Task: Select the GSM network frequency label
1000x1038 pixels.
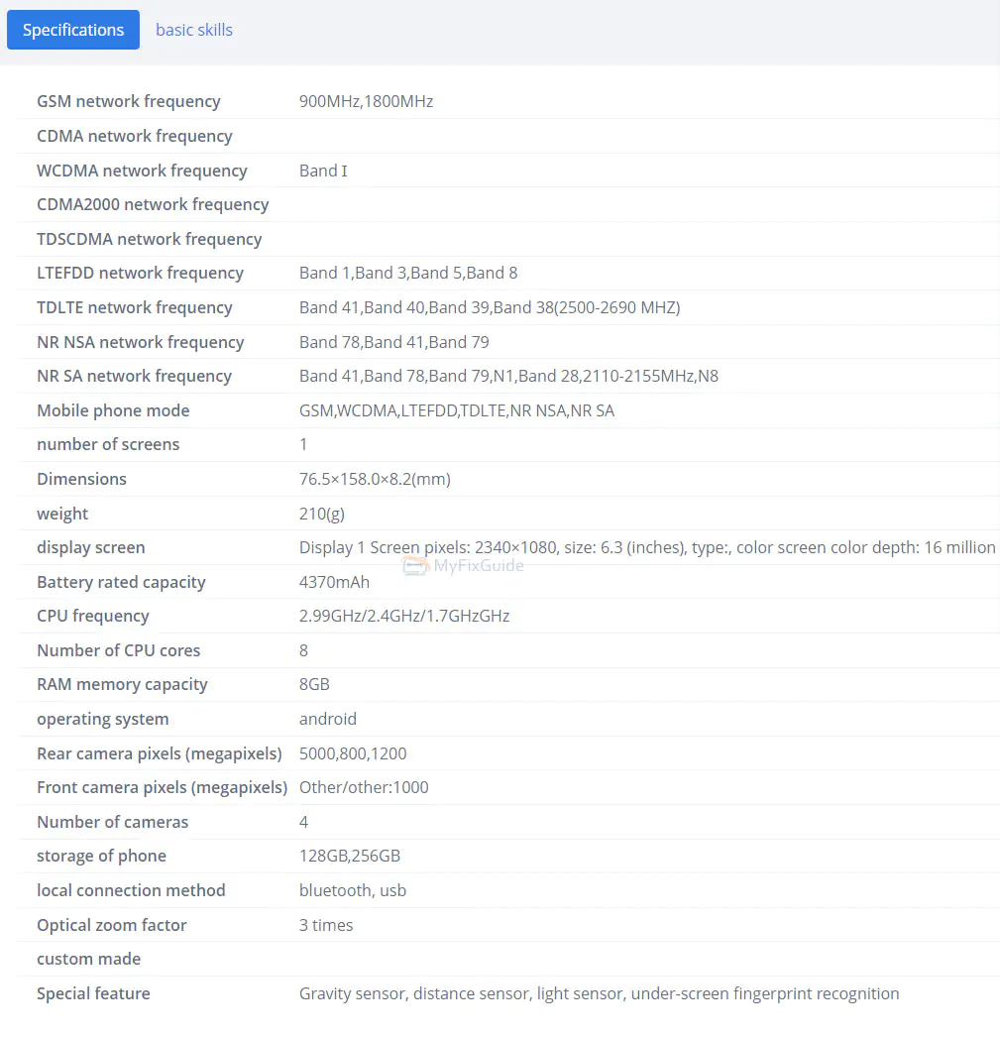Action: tap(129, 101)
